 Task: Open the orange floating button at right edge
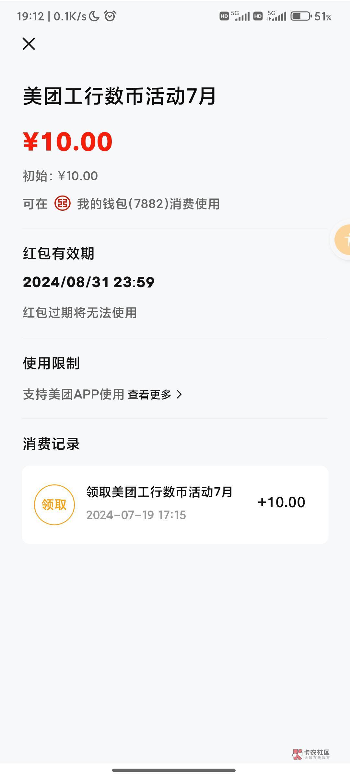click(343, 240)
